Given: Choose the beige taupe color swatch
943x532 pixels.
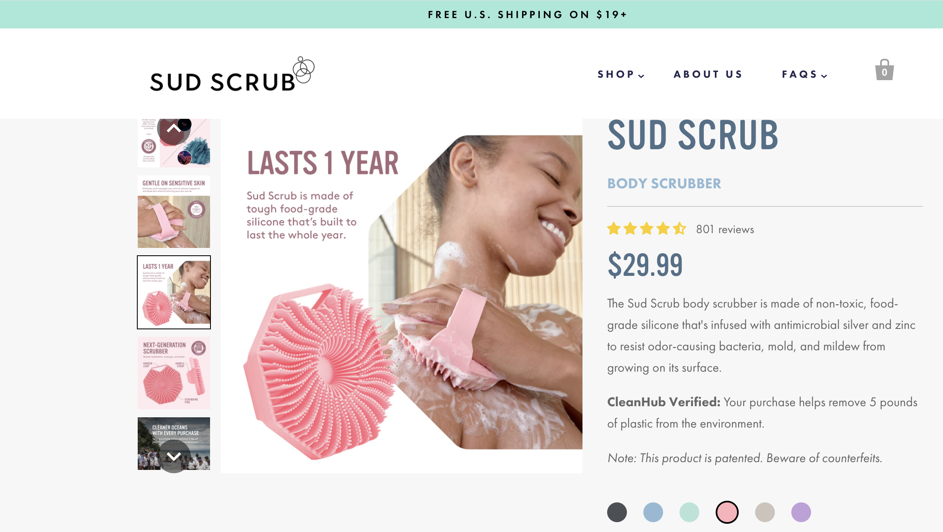Looking at the screenshot, I should pyautogui.click(x=765, y=512).
